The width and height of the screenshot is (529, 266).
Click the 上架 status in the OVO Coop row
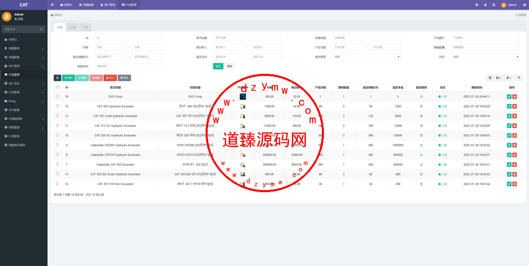click(443, 97)
